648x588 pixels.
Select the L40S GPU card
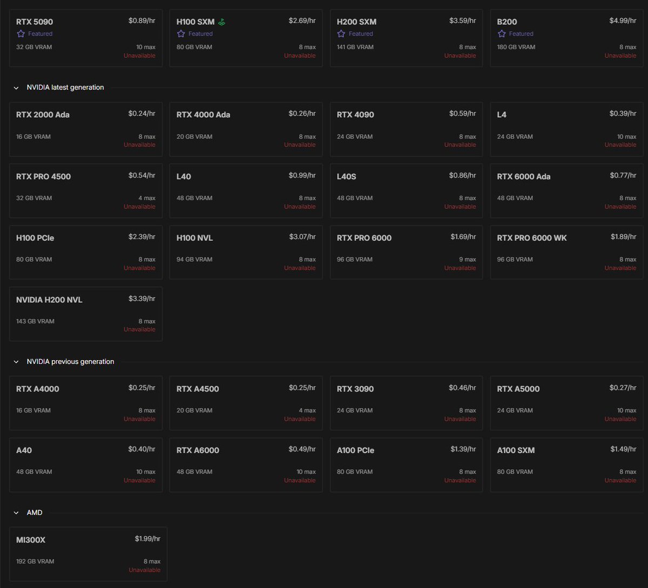pos(407,191)
